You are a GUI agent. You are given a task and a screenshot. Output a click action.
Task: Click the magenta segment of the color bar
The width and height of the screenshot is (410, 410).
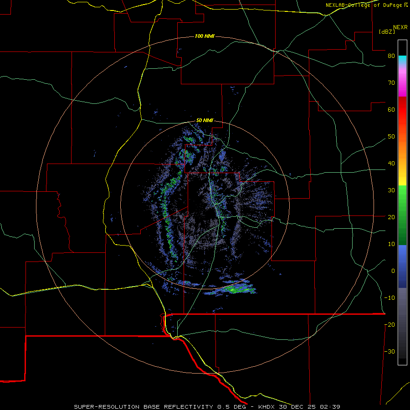(x=402, y=84)
